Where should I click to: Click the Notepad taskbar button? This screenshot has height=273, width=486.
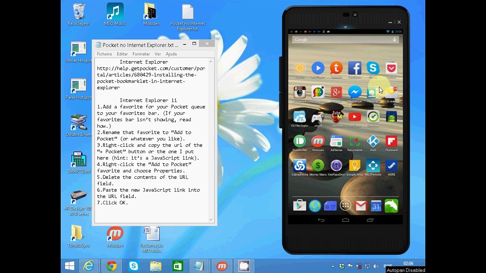[199, 266]
